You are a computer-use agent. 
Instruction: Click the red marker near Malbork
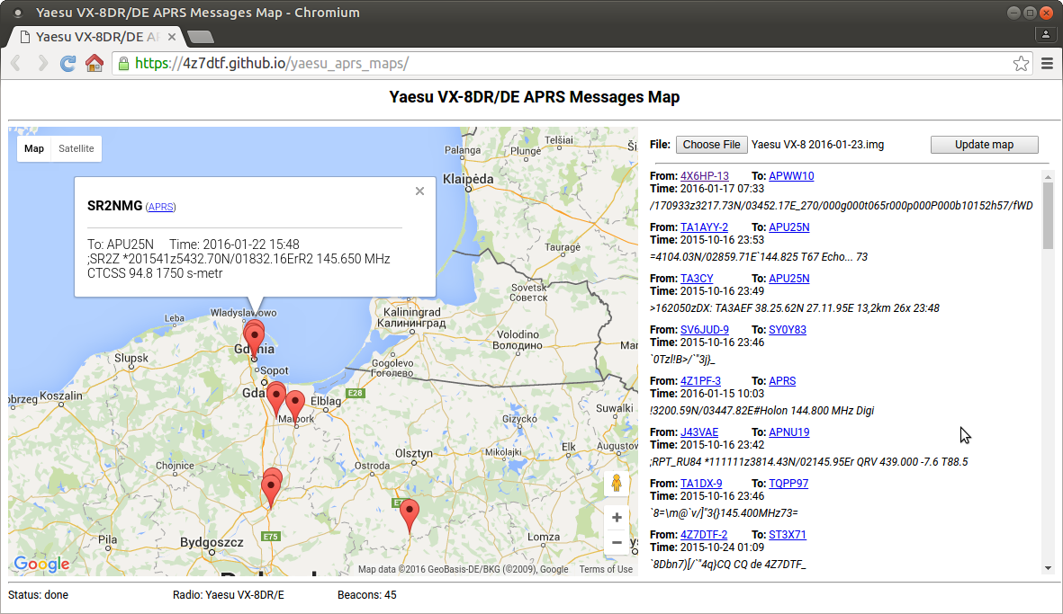point(295,406)
